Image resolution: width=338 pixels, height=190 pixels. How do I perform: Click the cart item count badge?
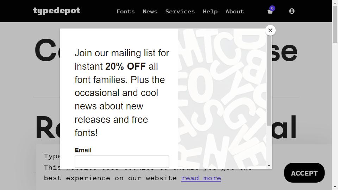tap(272, 8)
